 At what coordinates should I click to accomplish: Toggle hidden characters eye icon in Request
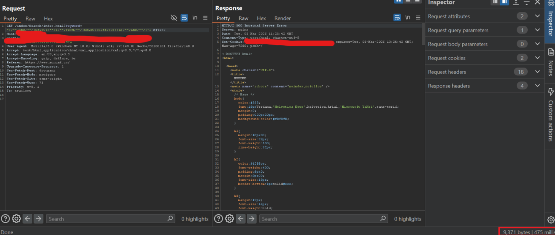[174, 18]
